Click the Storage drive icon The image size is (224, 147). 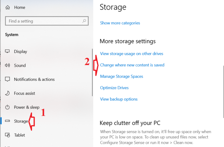pos(7,121)
